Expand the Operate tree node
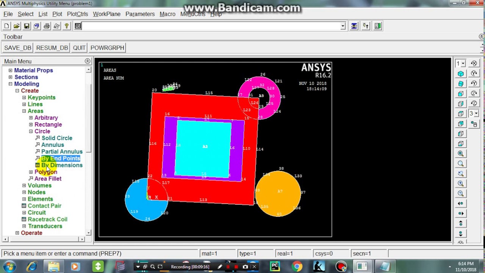The width and height of the screenshot is (485, 273). [17, 233]
